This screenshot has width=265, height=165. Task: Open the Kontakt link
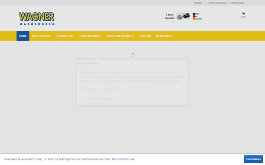point(198,3)
